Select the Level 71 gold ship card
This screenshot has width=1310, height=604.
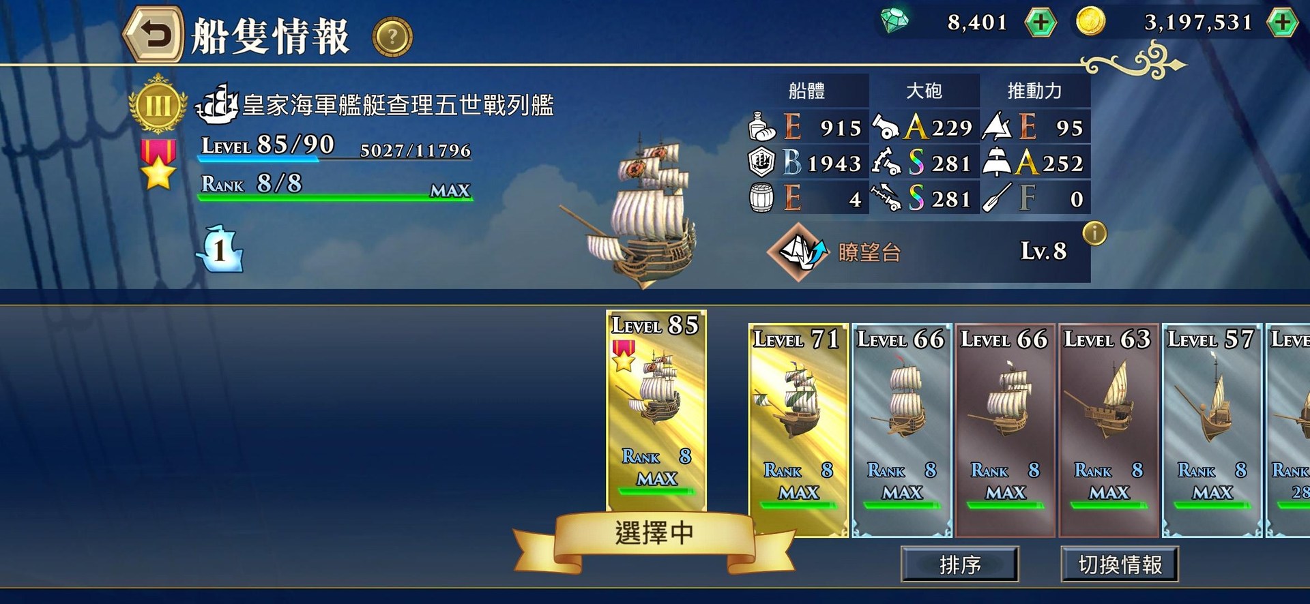[x=798, y=430]
